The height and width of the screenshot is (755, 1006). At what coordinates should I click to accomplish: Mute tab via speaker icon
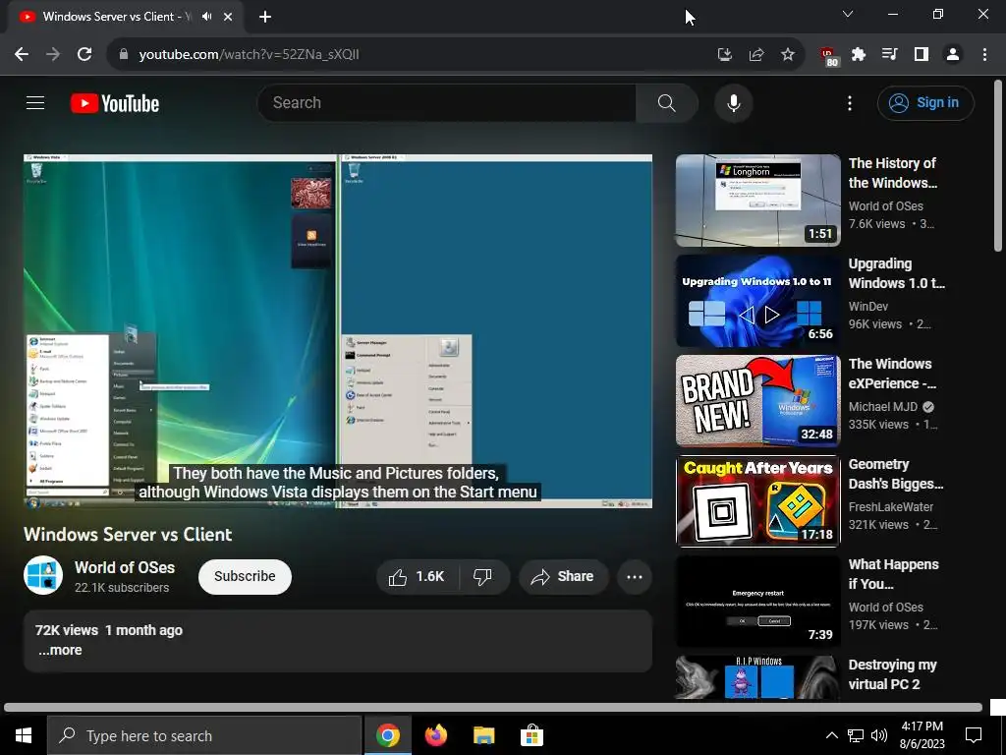pos(206,17)
